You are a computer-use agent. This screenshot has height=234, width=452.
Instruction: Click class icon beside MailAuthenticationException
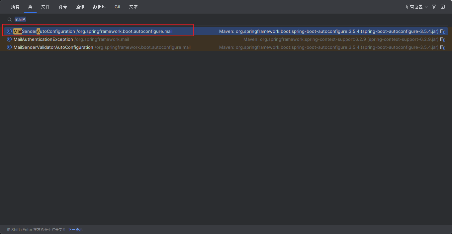point(9,39)
